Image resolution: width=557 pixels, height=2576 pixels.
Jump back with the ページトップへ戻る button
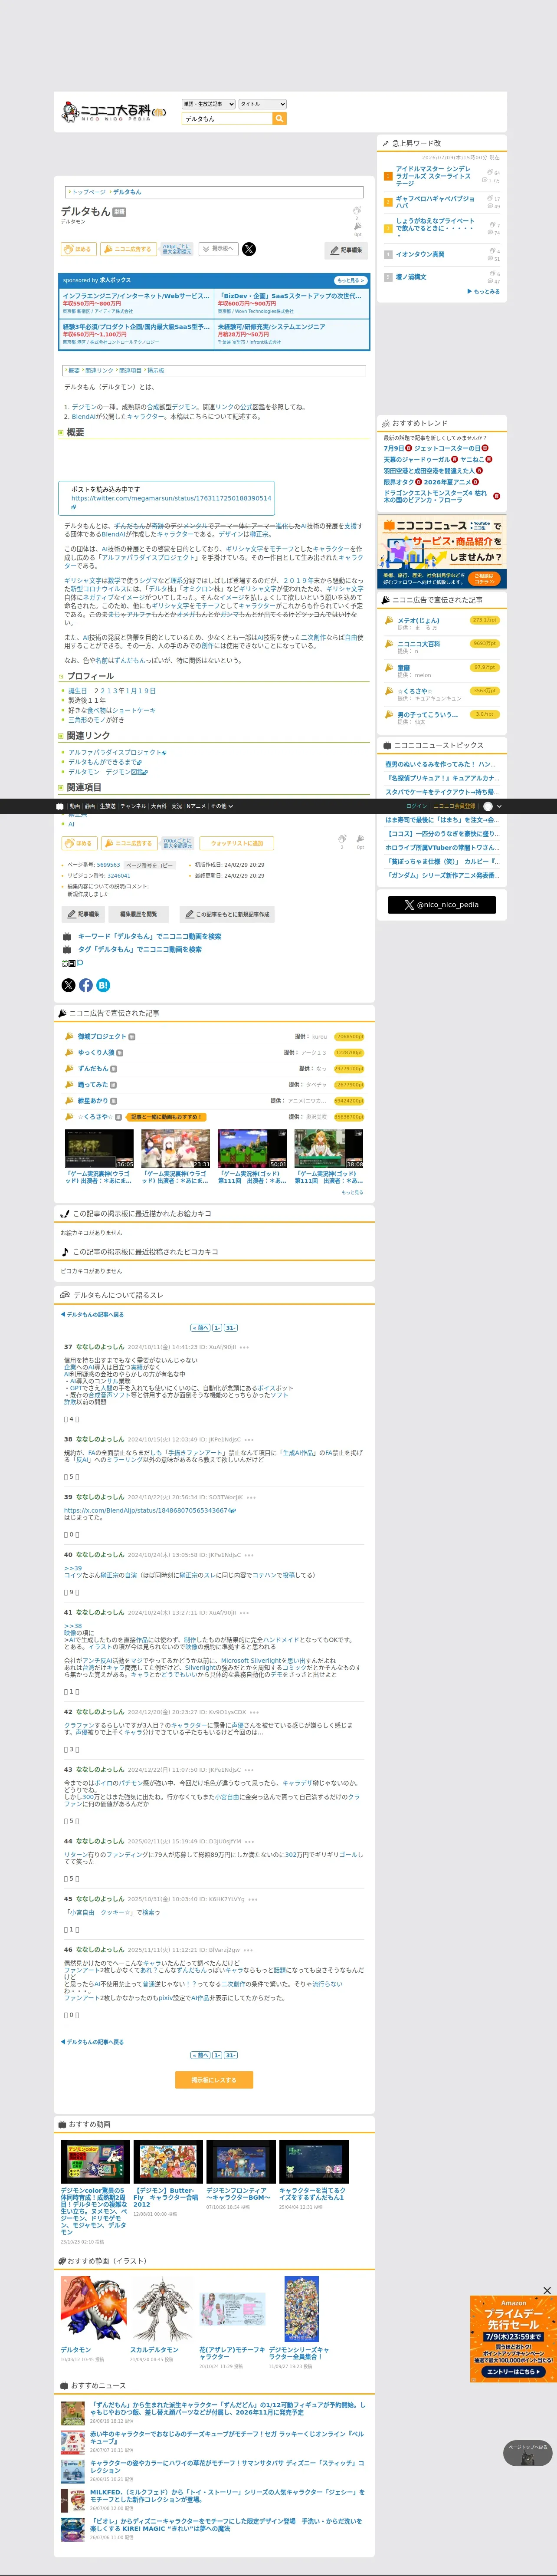(527, 2453)
